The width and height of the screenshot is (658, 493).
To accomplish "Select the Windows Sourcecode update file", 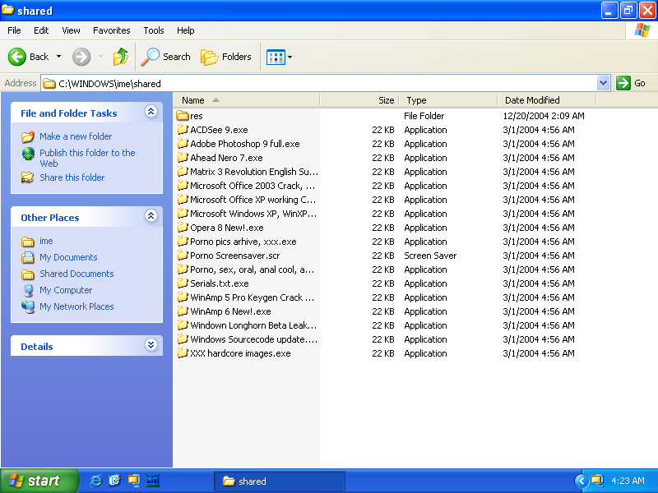I will coord(253,339).
